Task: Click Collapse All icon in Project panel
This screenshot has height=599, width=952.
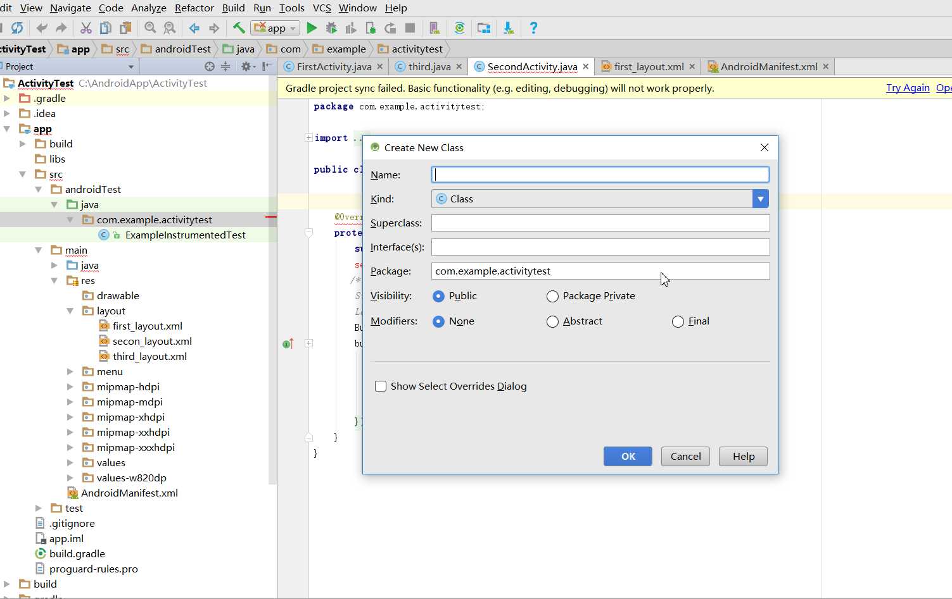Action: pyautogui.click(x=225, y=66)
